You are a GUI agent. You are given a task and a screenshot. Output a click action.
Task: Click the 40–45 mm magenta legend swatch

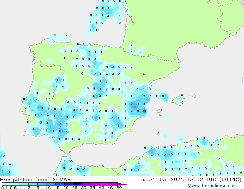click(104, 184)
